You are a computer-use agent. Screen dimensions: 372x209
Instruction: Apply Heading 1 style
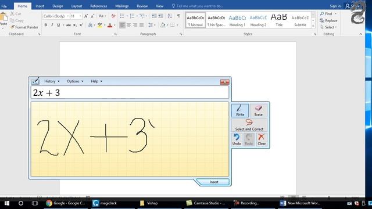[x=237, y=21]
